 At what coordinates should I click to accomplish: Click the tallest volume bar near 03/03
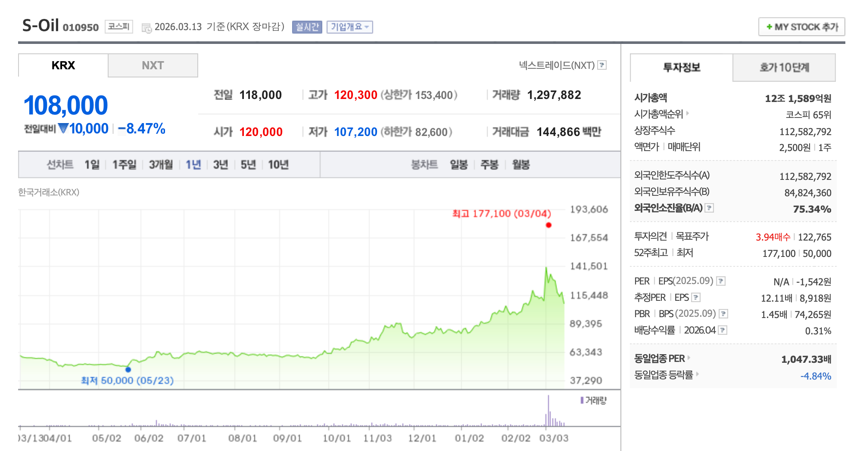(548, 411)
